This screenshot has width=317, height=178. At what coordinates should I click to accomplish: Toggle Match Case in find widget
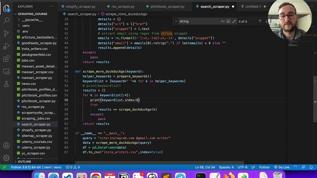(x=222, y=21)
